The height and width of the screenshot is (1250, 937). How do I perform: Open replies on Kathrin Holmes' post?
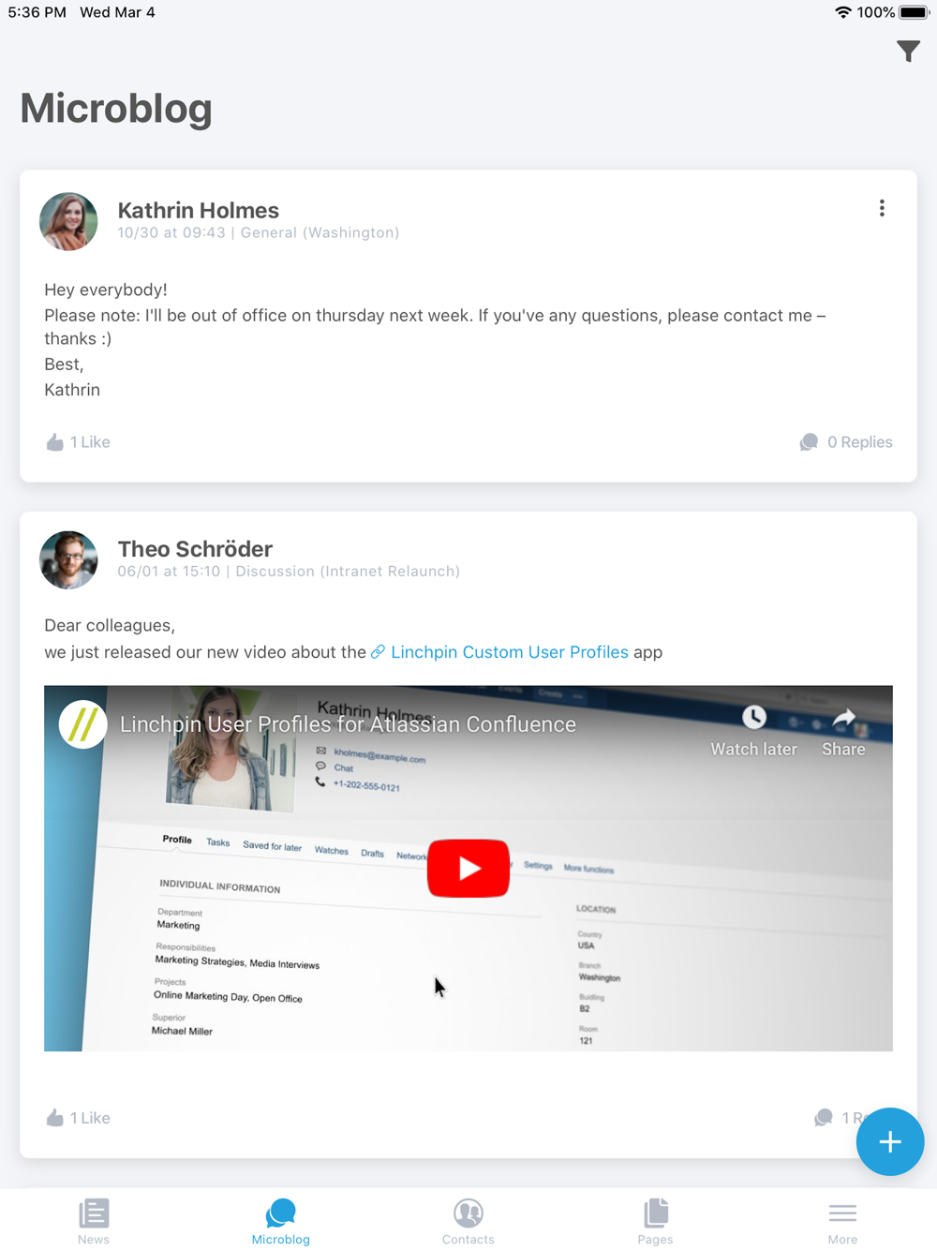(845, 442)
